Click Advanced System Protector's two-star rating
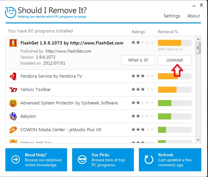This screenshot has width=208, height=177. click(x=143, y=103)
